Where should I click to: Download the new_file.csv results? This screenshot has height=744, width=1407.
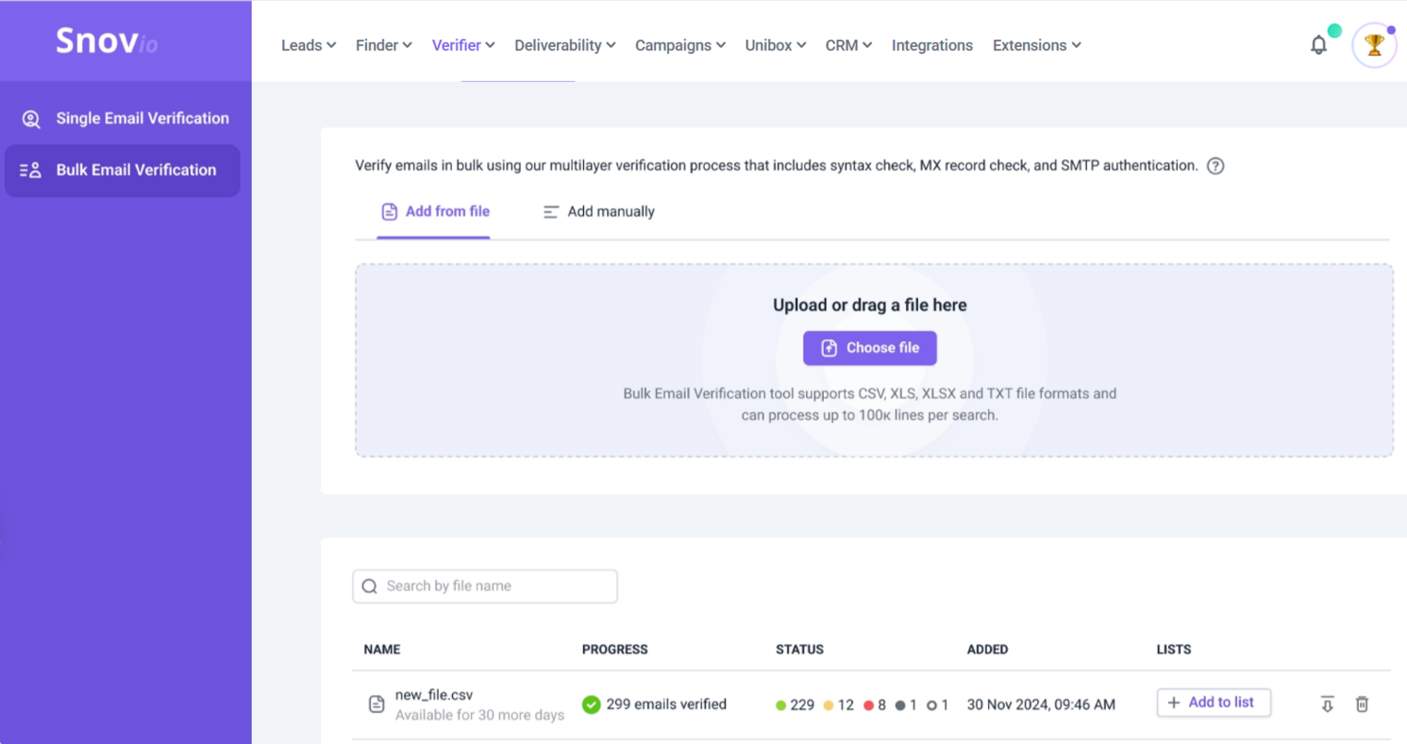pyautogui.click(x=1327, y=704)
